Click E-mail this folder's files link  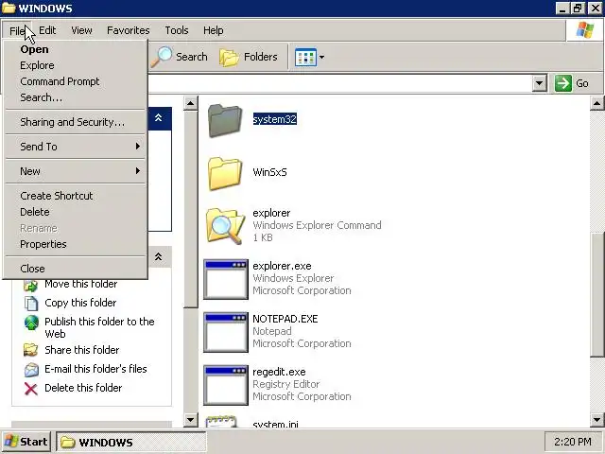[95, 369]
